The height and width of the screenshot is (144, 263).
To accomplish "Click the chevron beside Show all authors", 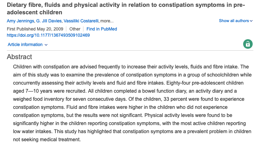I will [251, 21].
